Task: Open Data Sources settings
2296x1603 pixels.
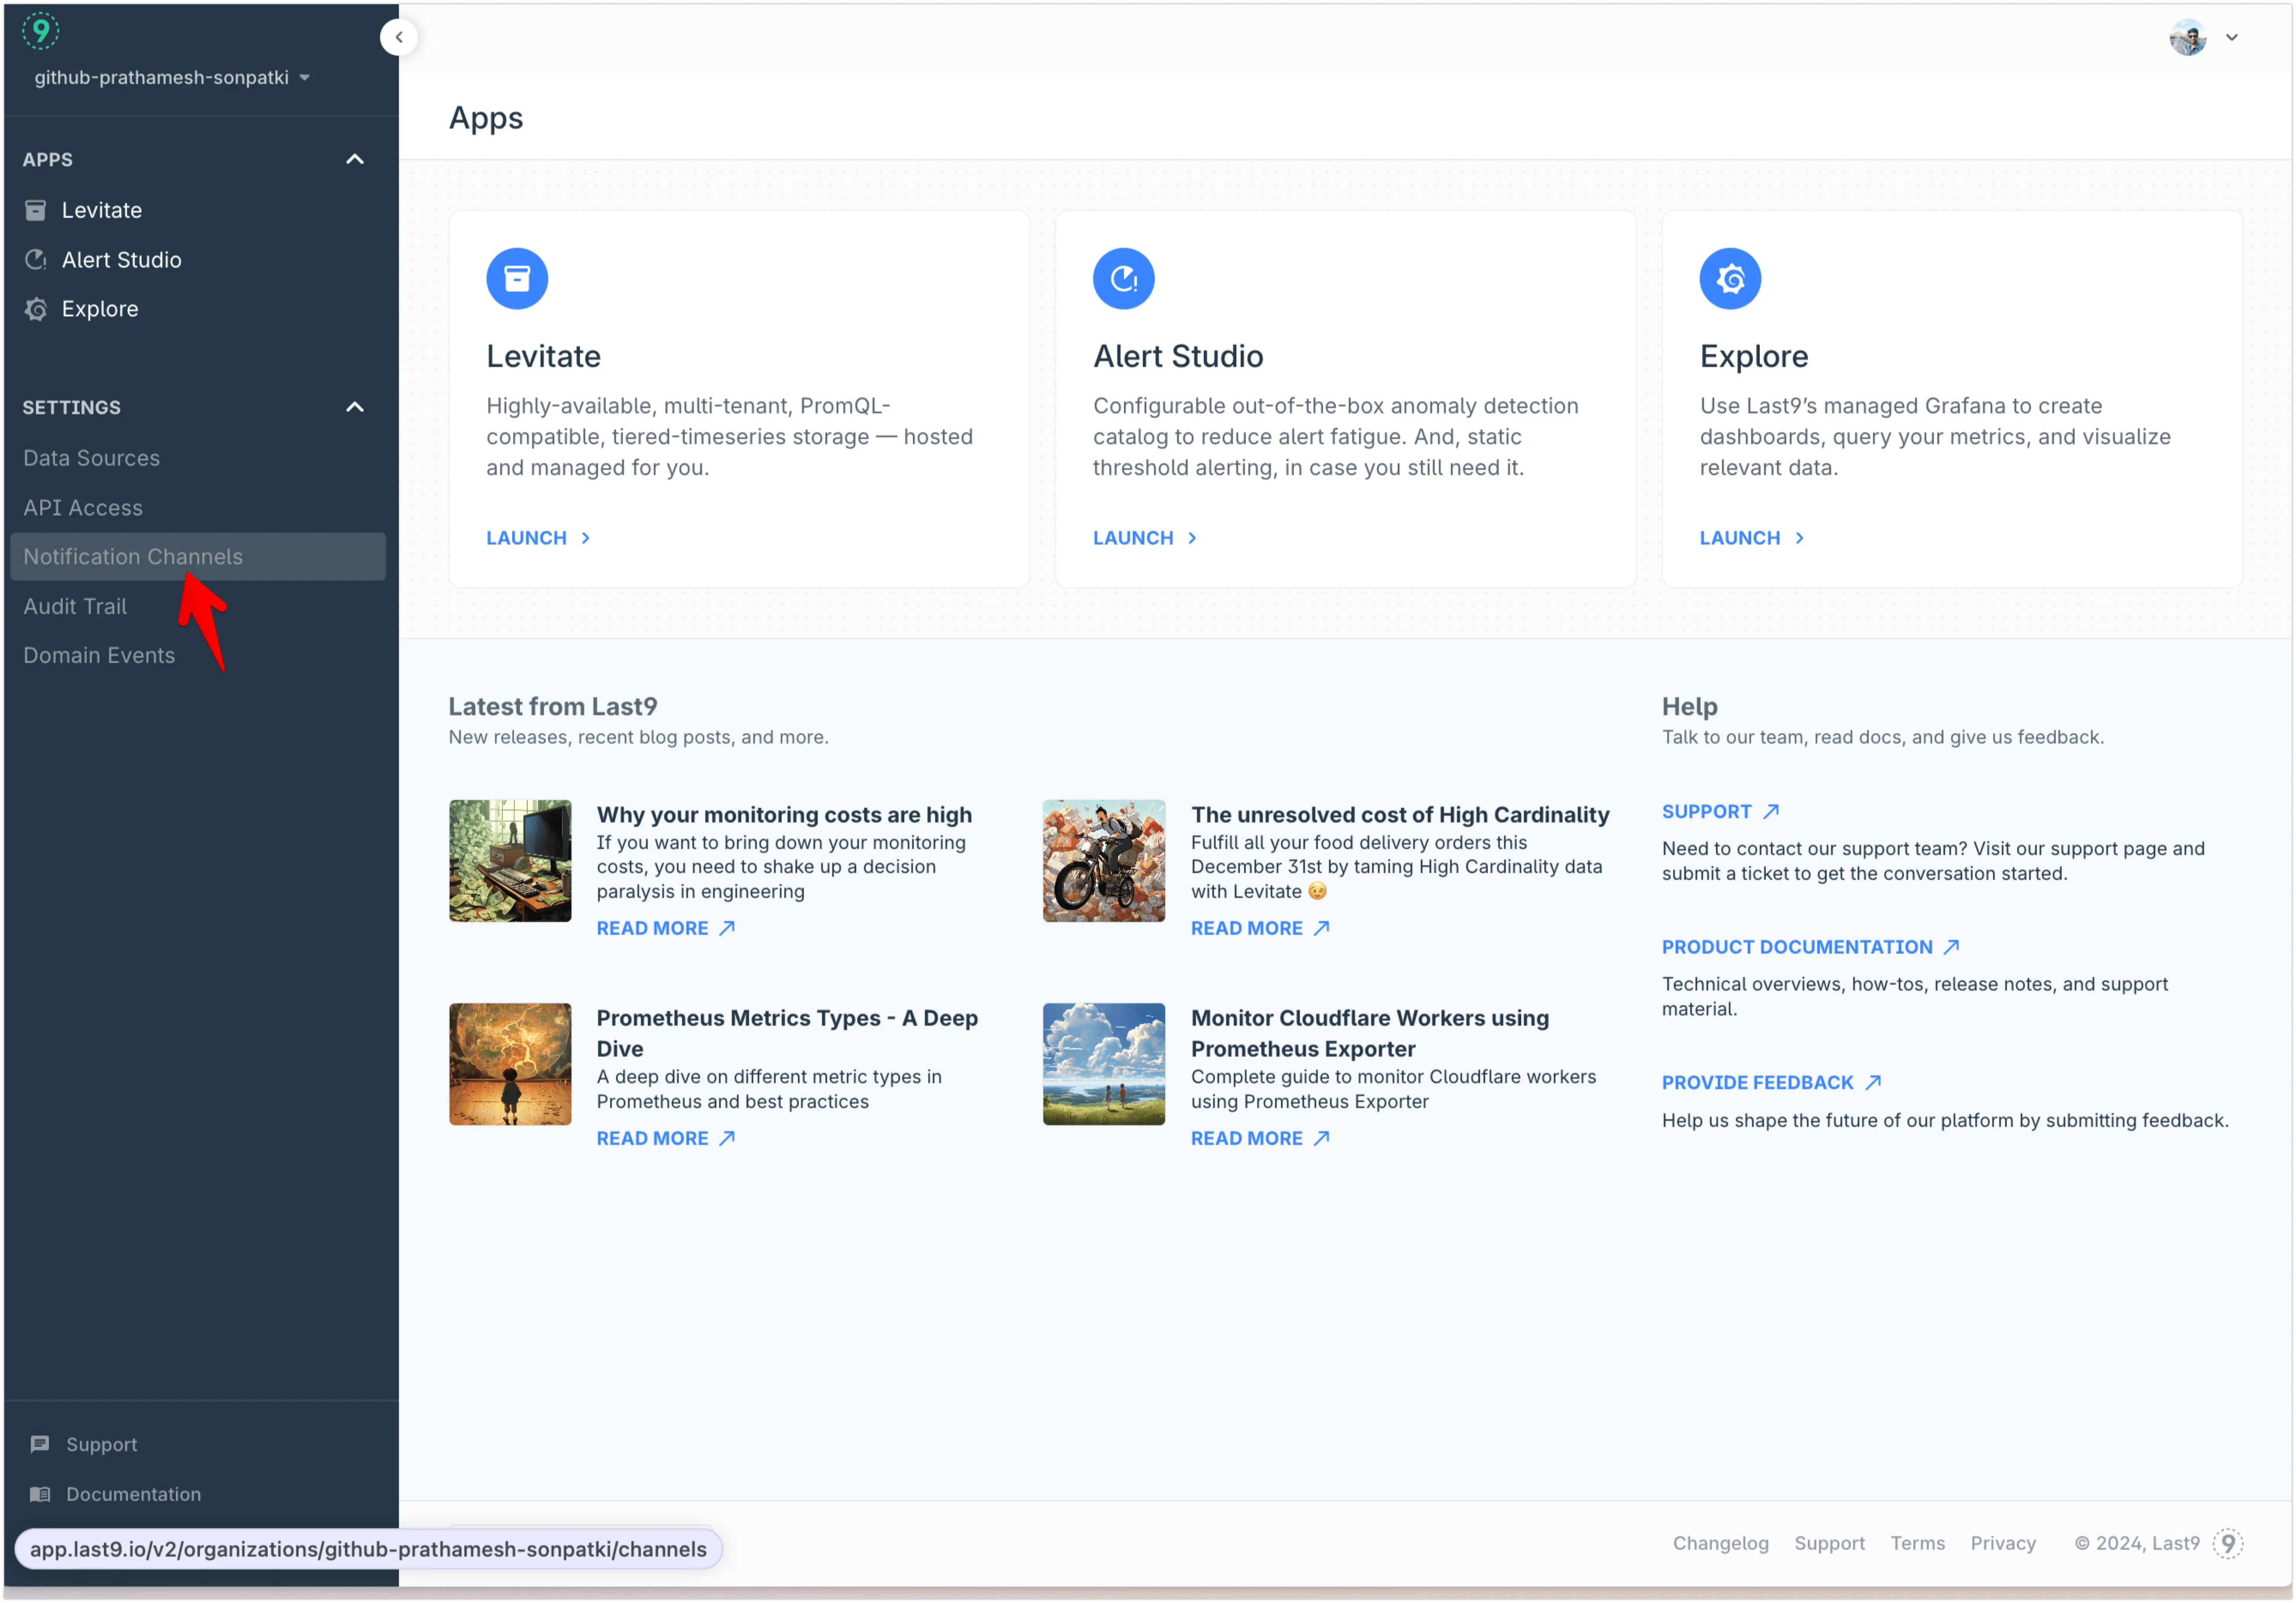Action: coord(91,458)
